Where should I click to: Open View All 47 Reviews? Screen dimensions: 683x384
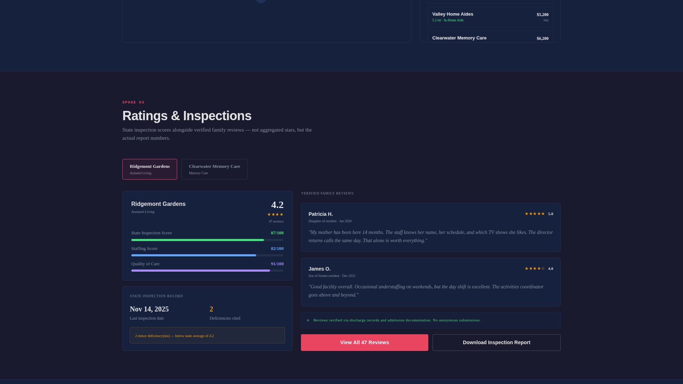point(364,342)
